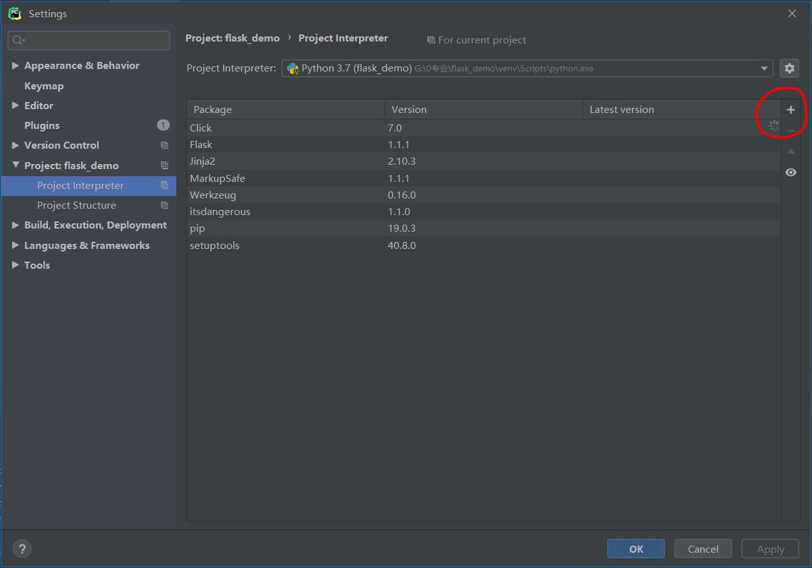This screenshot has height=568, width=812.
Task: Select the pip package row
Action: coord(484,228)
